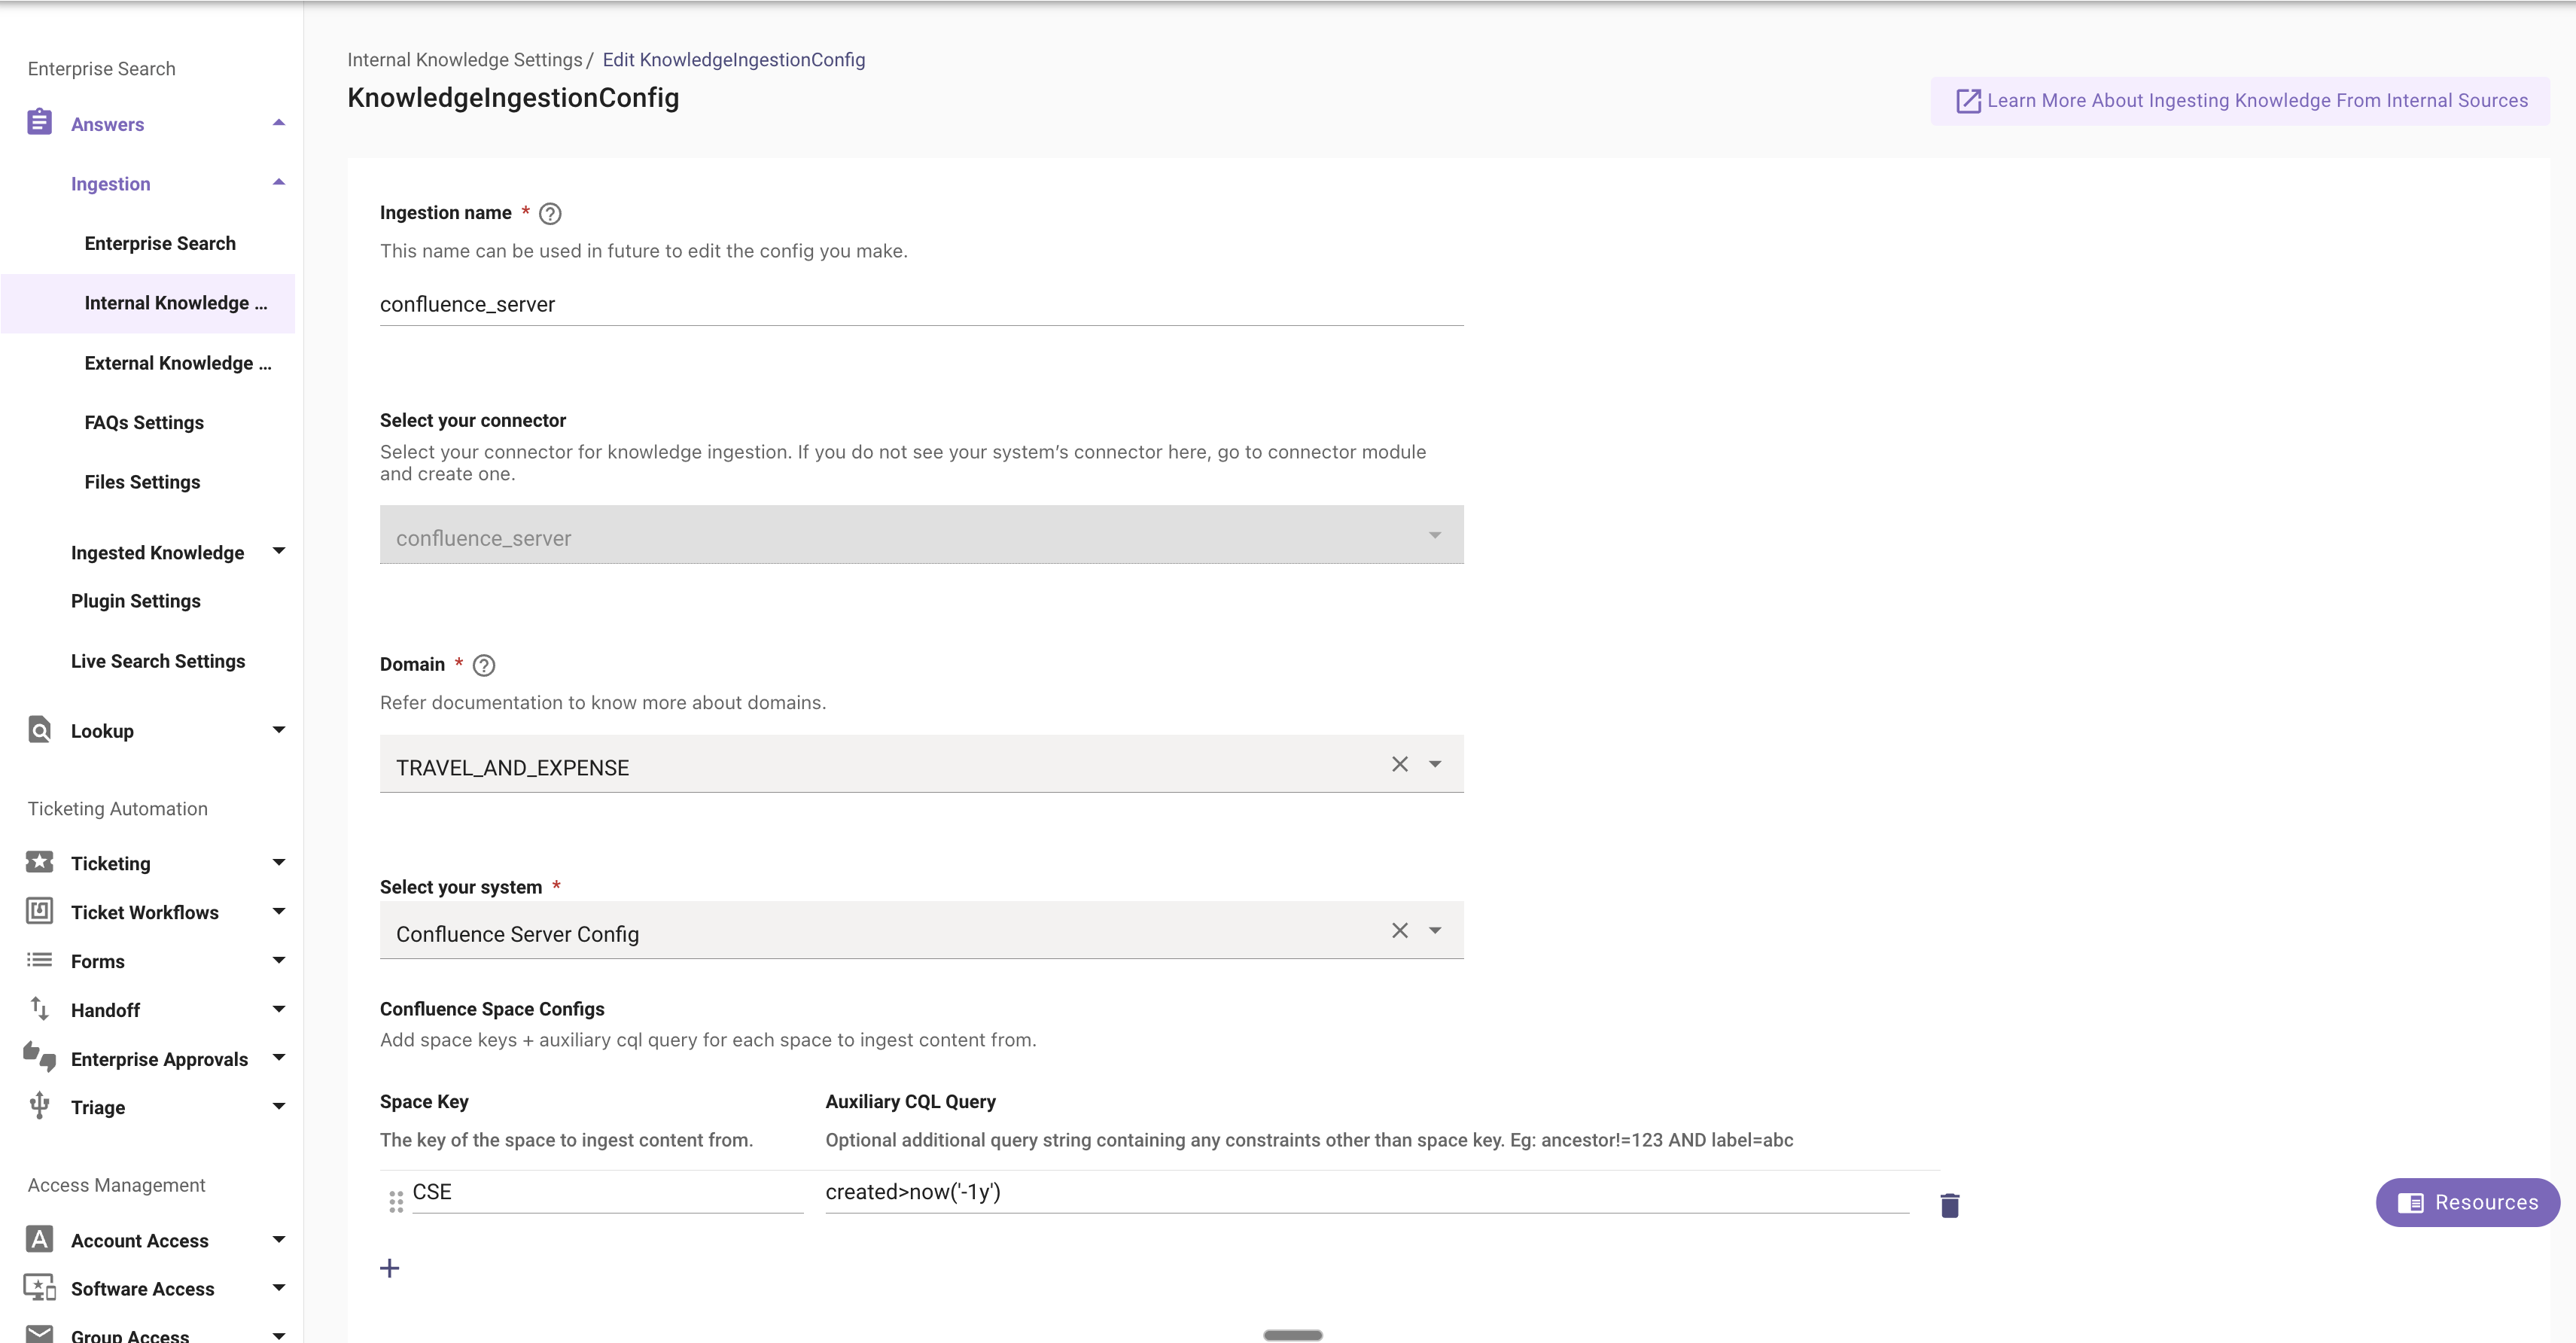Open the Domain dropdown arrow
Screen dimensions: 2576x1343
[1435, 764]
